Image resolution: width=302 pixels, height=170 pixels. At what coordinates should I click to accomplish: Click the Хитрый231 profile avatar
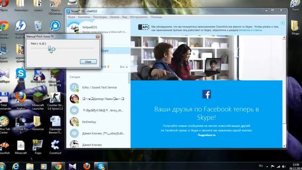point(75,29)
